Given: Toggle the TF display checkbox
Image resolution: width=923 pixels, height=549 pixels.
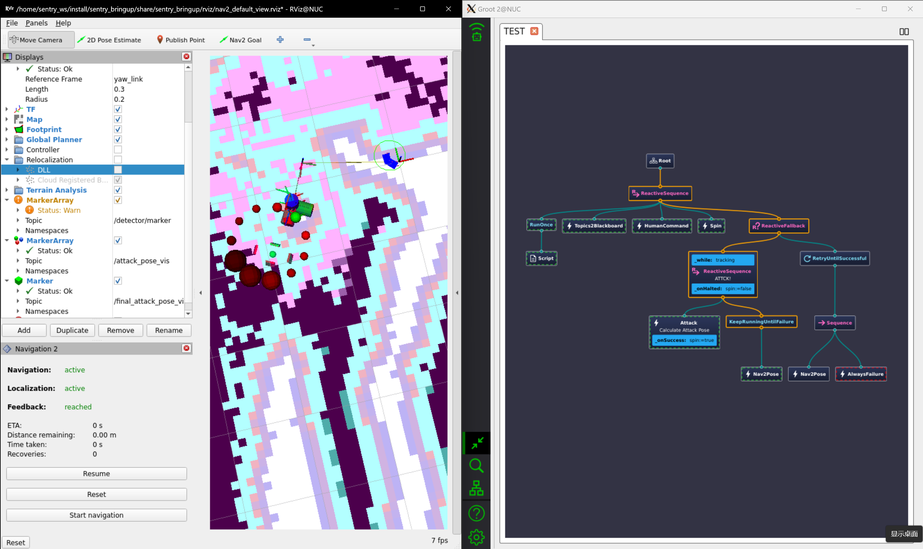Looking at the screenshot, I should pyautogui.click(x=118, y=109).
